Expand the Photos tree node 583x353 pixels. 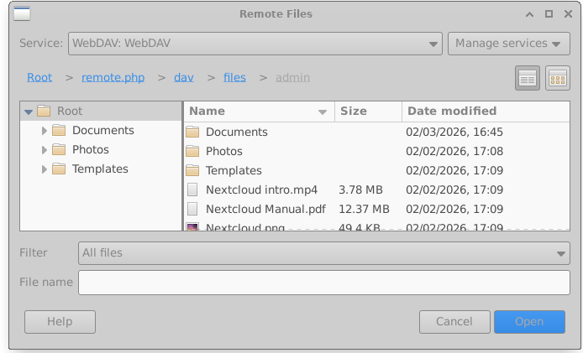(45, 150)
